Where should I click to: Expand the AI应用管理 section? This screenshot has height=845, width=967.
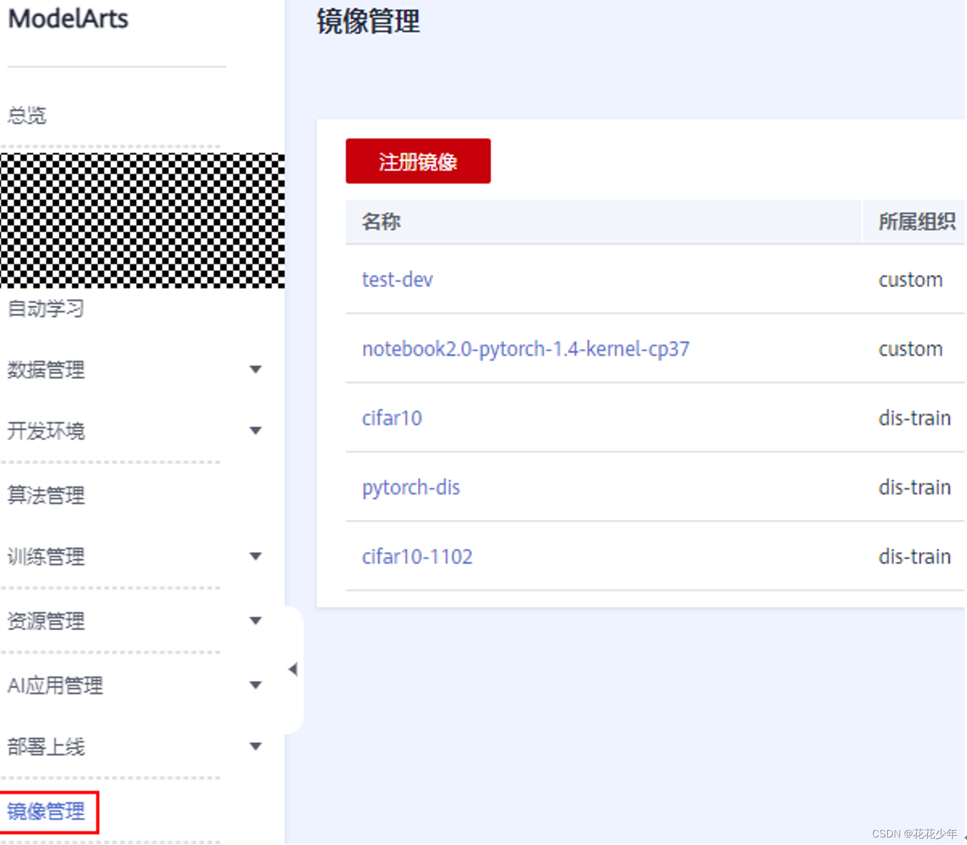coord(255,685)
